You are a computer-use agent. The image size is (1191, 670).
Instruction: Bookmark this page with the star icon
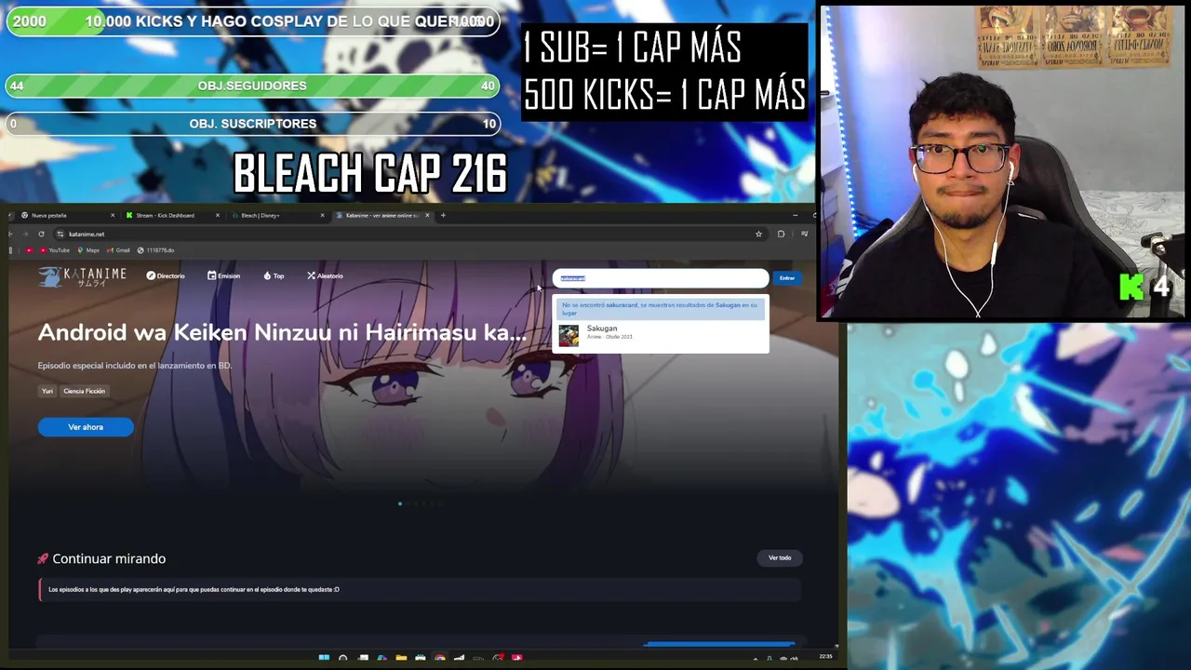[x=758, y=234]
